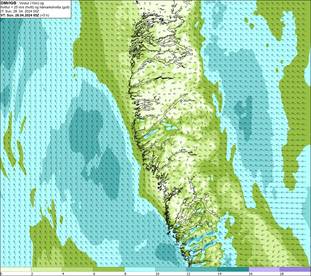
Task: Click the scale label 18
Action: (x=281, y=274)
